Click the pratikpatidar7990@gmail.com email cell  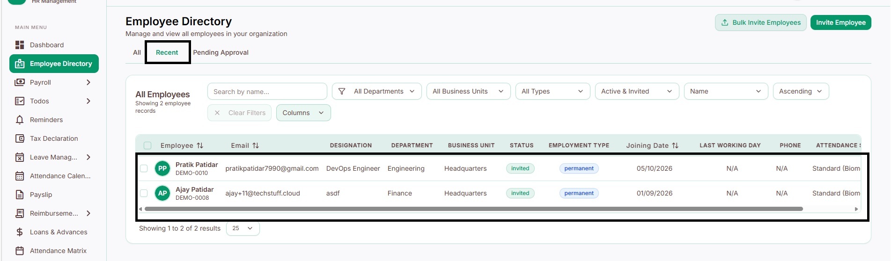pyautogui.click(x=272, y=168)
